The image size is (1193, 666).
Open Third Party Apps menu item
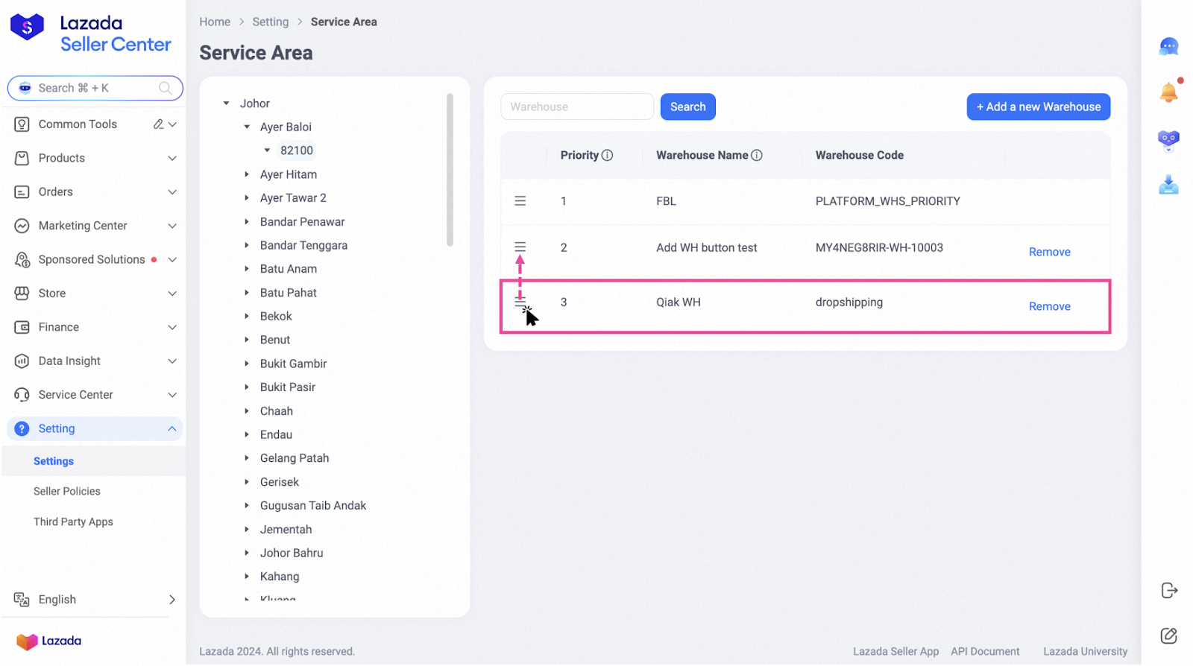click(x=73, y=522)
